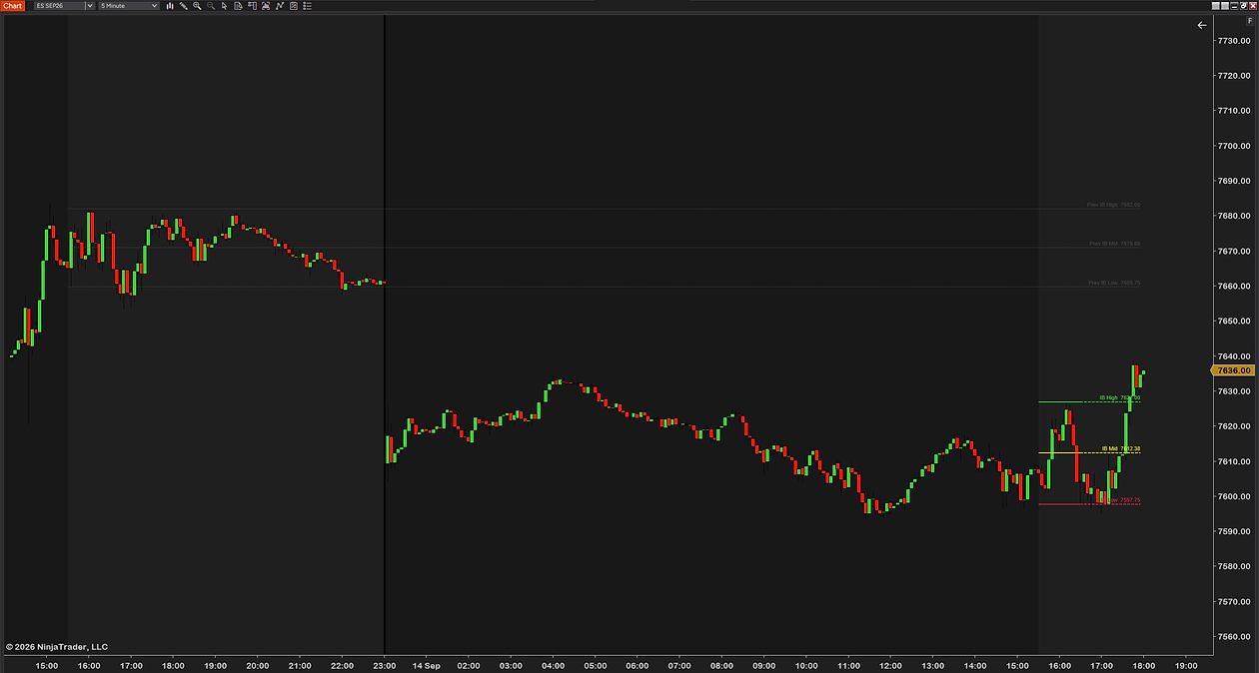Click the F button above price axis
1259x673 pixels.
[x=1250, y=21]
